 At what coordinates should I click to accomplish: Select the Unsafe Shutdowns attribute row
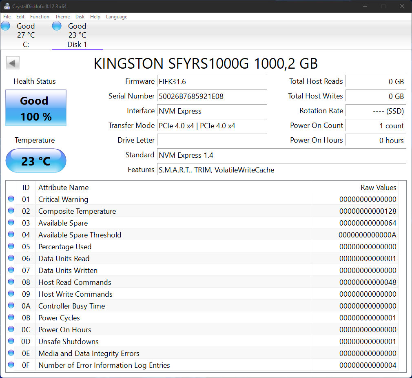click(x=202, y=341)
